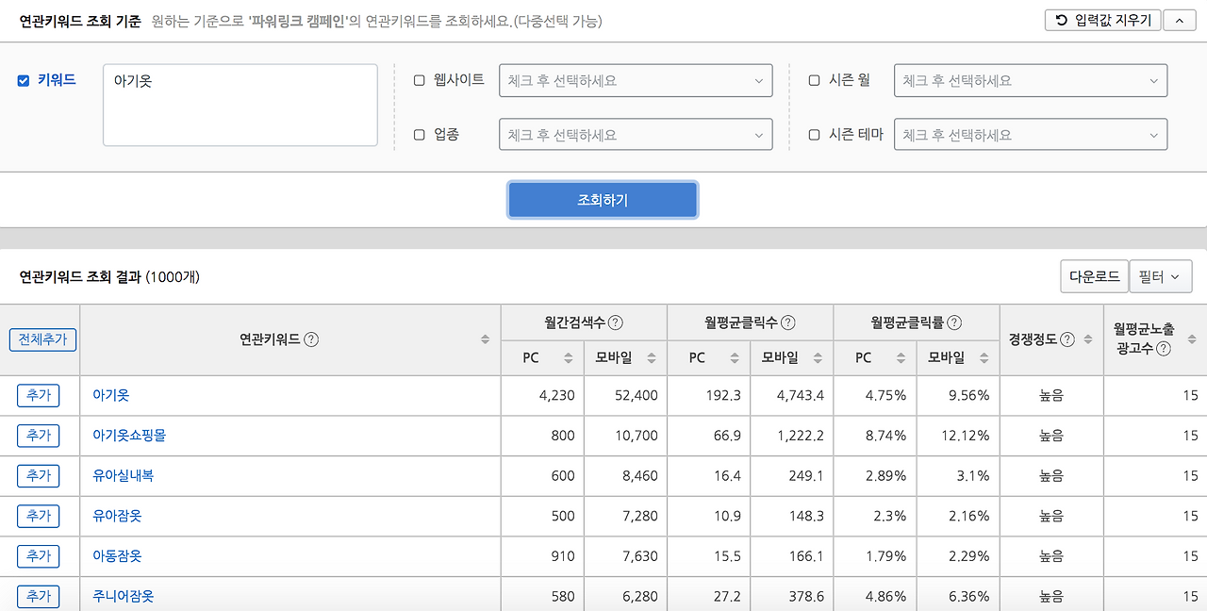Open the 아기옷쇼핑몰 keyword link
This screenshot has width=1207, height=611.
[132, 436]
